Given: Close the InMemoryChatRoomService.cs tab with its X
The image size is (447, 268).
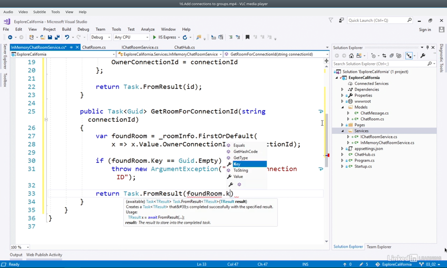Looking at the screenshot, I should pos(77,47).
